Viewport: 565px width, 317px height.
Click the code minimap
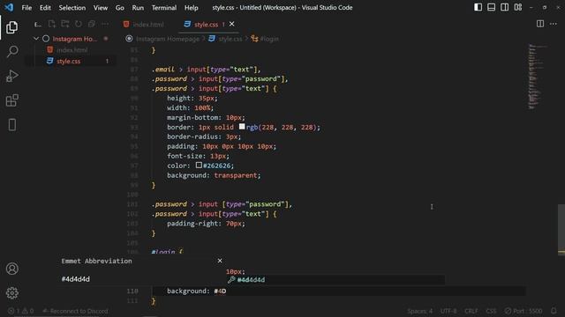pyautogui.click(x=538, y=77)
